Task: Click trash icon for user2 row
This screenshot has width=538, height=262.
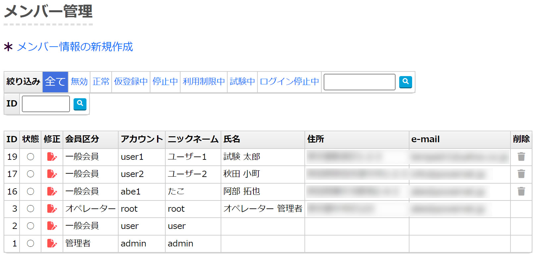Action: pos(521,174)
